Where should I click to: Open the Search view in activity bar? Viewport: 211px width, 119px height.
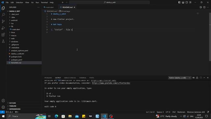point(3,15)
